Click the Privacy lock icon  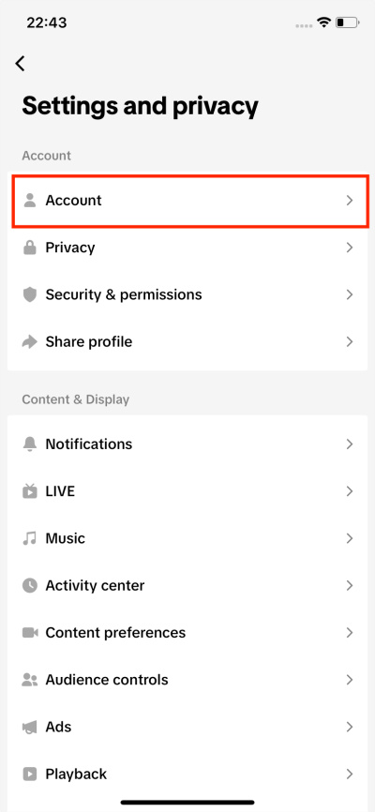click(x=30, y=248)
